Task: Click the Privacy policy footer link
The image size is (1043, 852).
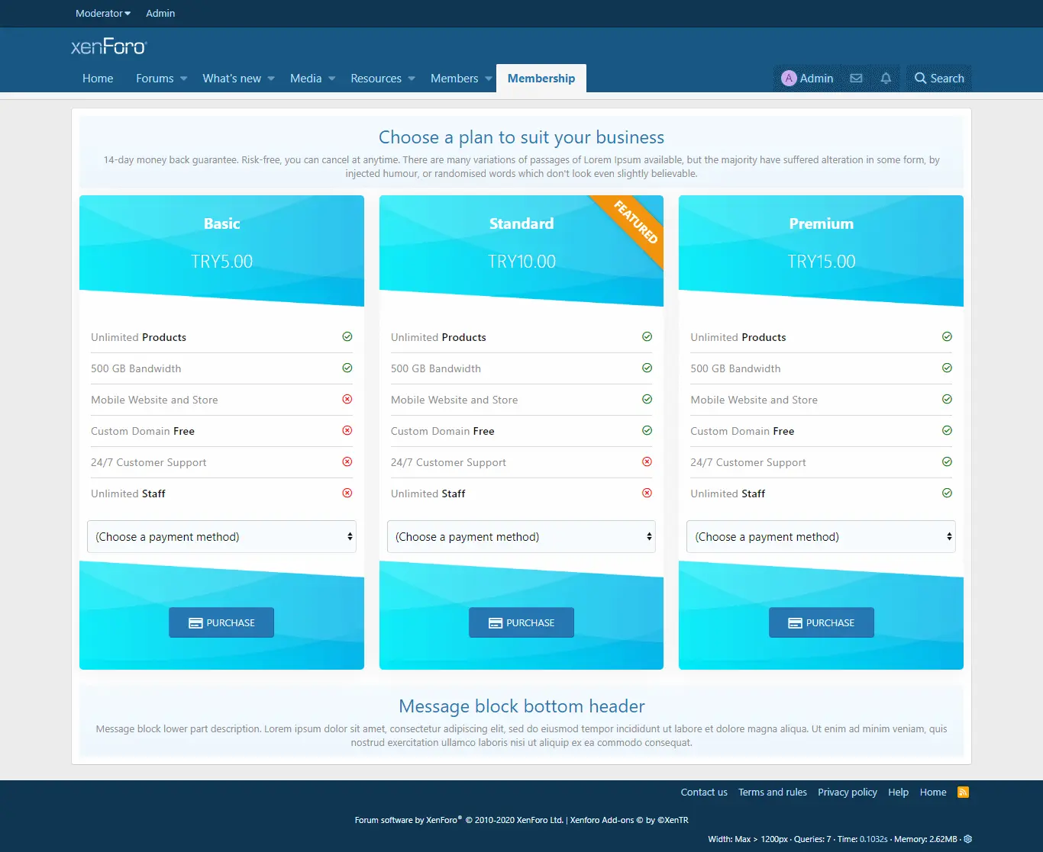Action: point(847,793)
